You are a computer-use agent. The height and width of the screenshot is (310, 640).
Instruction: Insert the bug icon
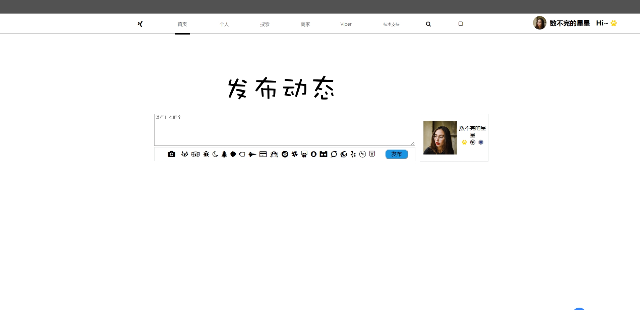point(206,154)
